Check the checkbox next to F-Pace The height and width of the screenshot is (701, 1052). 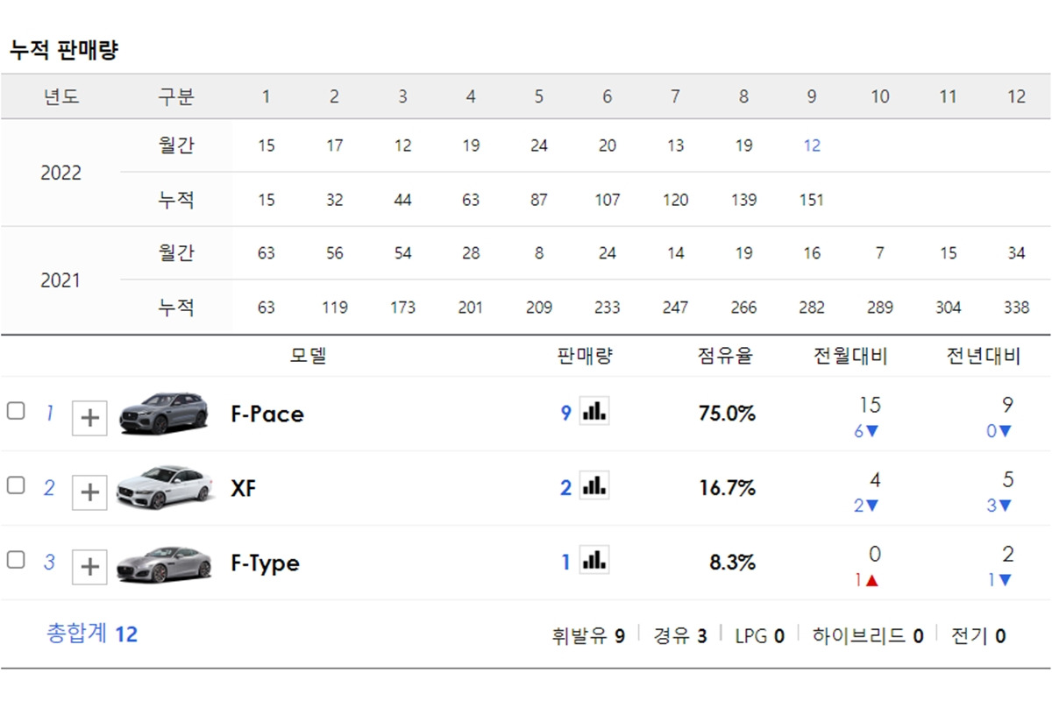coord(15,410)
